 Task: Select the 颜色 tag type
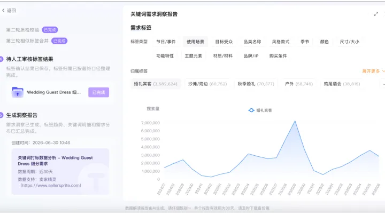pyautogui.click(x=325, y=42)
